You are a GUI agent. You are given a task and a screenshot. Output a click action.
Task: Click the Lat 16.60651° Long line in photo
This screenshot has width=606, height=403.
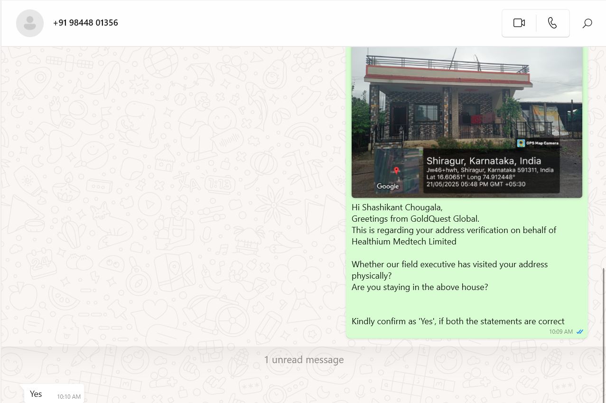click(x=470, y=177)
